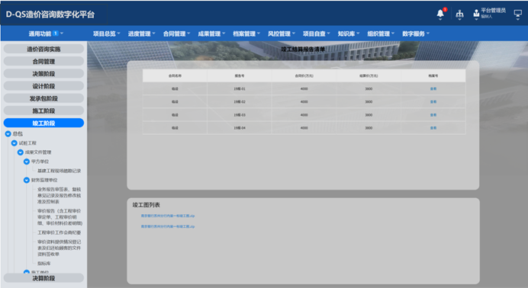Collapse the 财务监理单位 tree node

27,180
